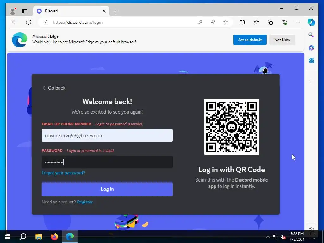Click the address bar URL
Image resolution: width=324 pixels, height=243 pixels.
tap(78, 22)
